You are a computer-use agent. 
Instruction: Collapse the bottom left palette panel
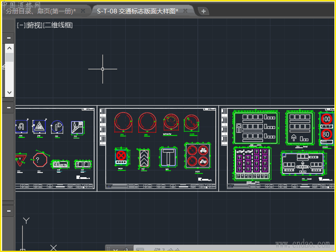[9, 211]
